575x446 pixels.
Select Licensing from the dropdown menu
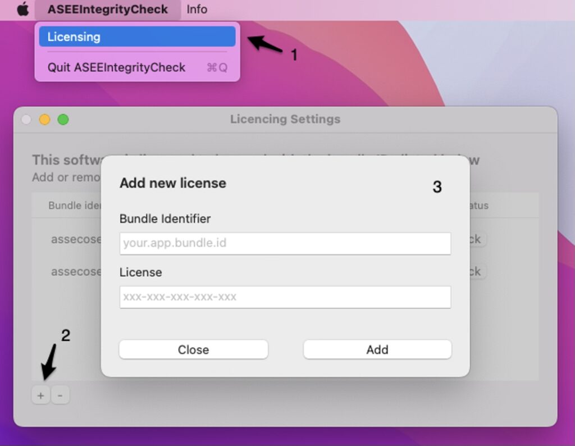[137, 37]
